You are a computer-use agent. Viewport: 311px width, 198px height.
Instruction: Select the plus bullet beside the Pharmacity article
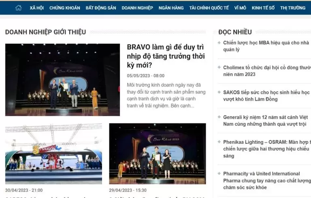219,173
